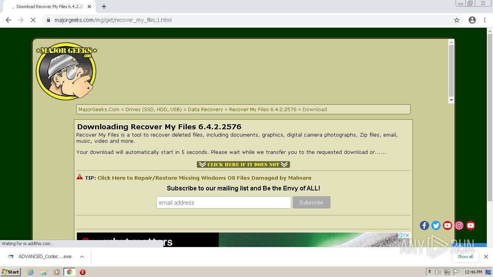Click the inner frame scroll up arrow
The height and width of the screenshot is (277, 493).
click(451, 42)
